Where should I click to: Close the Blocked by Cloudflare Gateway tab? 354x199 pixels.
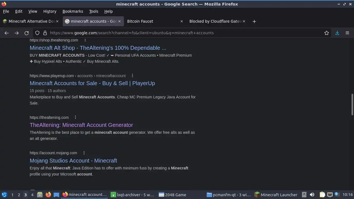tap(244, 21)
